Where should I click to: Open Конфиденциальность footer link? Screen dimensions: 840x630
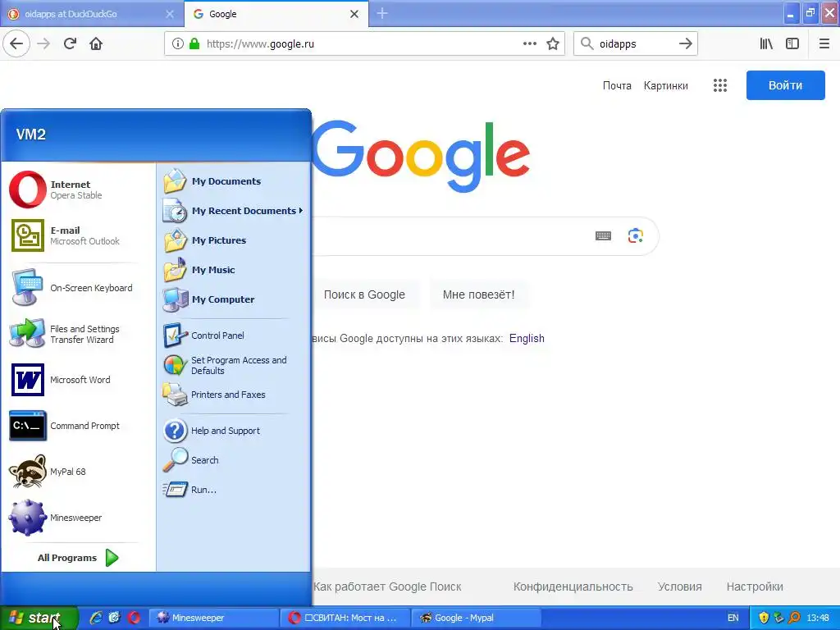tap(573, 587)
